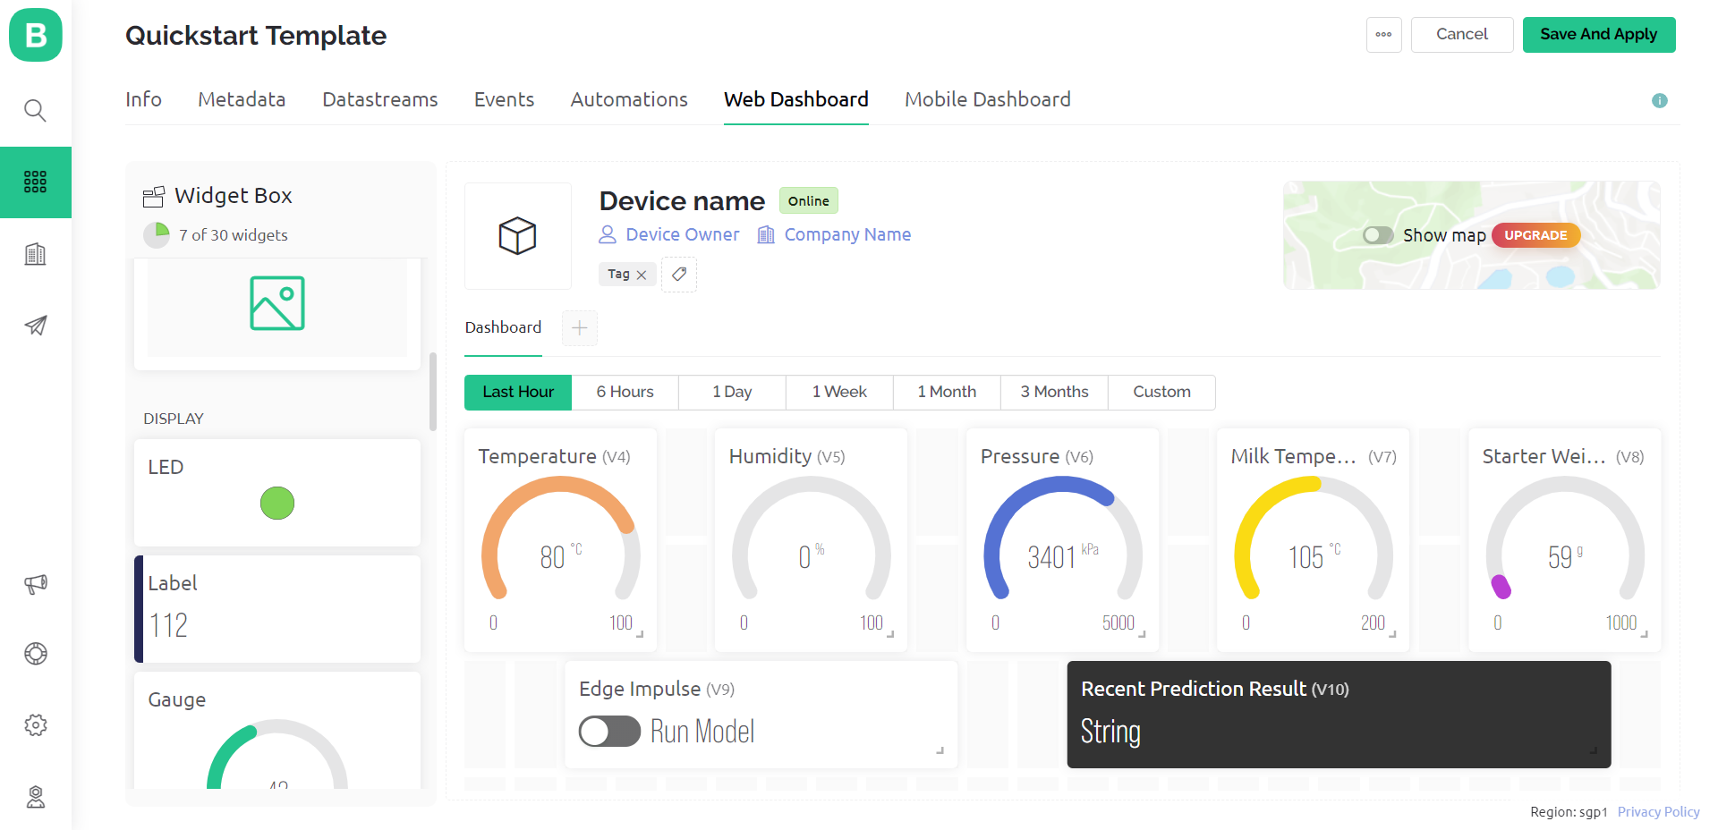1718x830 pixels.
Task: Open the organizations building icon
Action: click(x=35, y=254)
